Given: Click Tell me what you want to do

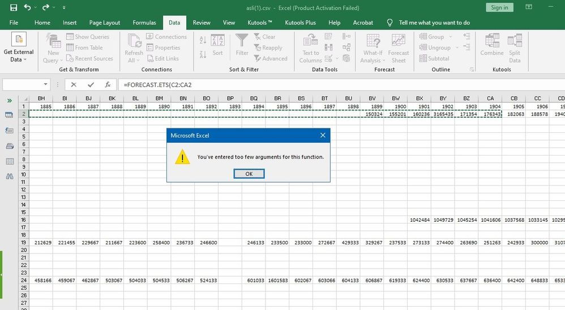Looking at the screenshot, I should click(x=434, y=23).
